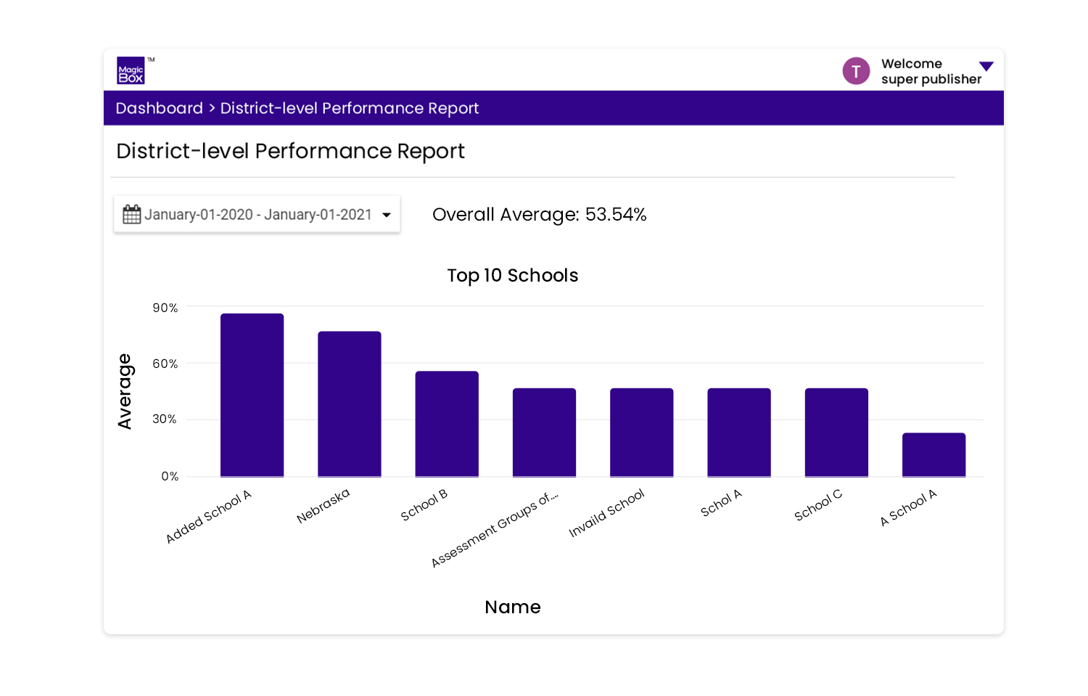The image size is (1088, 696).
Task: Click the Nebraska axis label
Action: pos(323,506)
